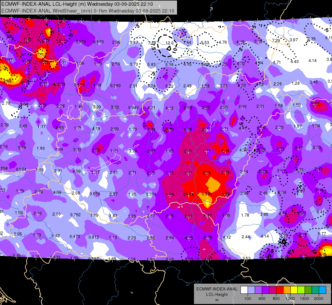Viewport: 332px width, 305px height.
Task: Select the 0.391 value in orange area
Action: [x=207, y=194]
